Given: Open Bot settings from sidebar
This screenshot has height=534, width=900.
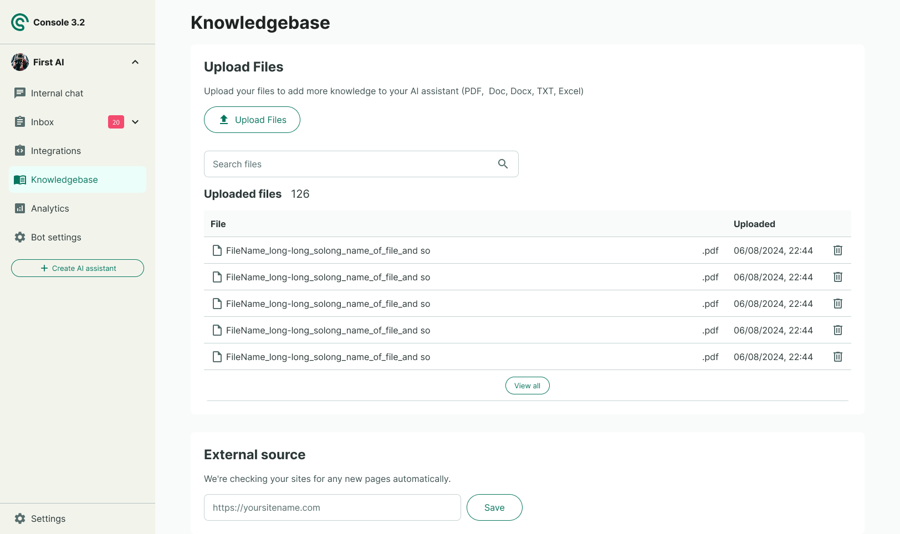Looking at the screenshot, I should pos(56,237).
